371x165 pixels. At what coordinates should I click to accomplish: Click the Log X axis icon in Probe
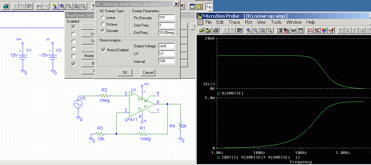279,30
